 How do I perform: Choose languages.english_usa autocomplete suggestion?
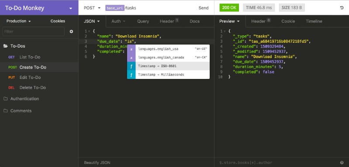[x=168, y=49]
